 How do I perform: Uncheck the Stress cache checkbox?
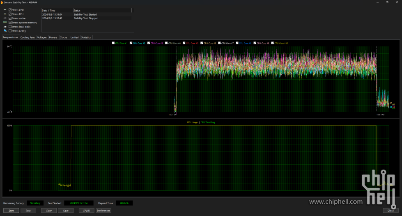click(10, 18)
